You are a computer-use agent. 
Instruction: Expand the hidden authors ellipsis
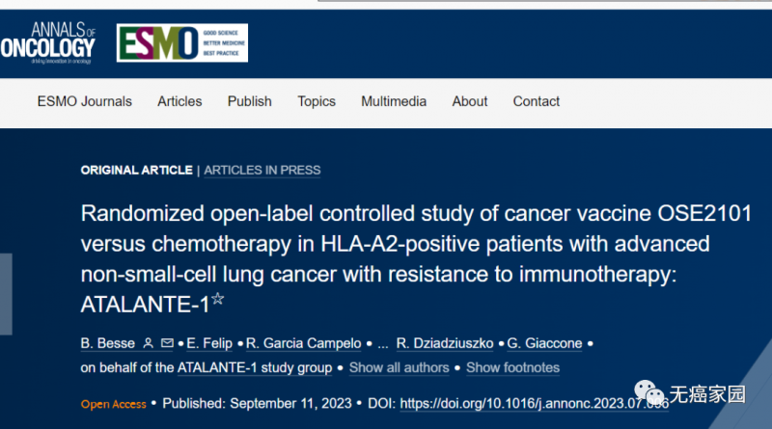(384, 343)
